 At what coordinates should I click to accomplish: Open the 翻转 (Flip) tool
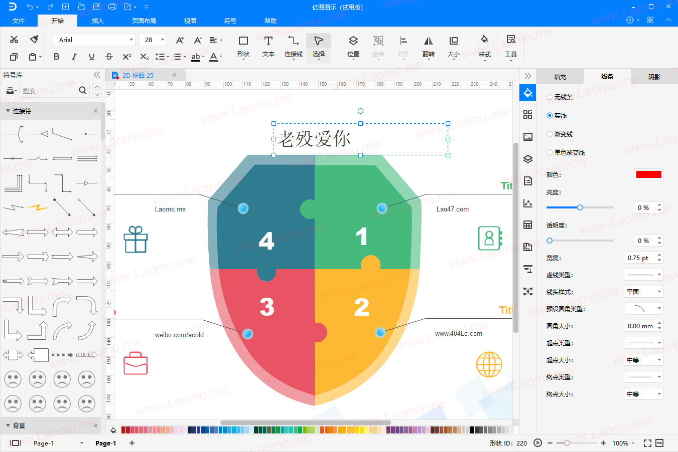pos(428,48)
